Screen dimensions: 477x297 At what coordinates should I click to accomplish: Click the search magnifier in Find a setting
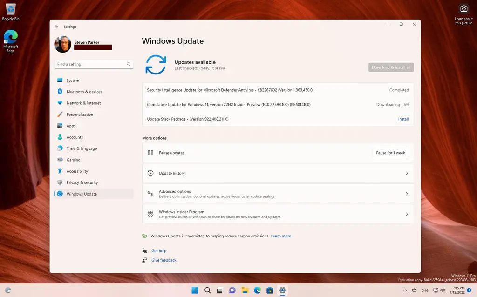128,64
